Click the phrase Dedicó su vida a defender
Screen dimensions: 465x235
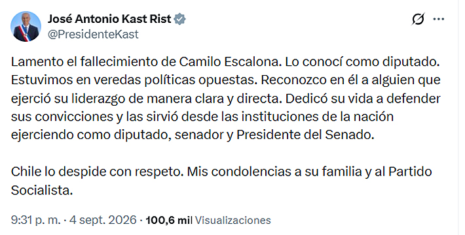point(363,99)
